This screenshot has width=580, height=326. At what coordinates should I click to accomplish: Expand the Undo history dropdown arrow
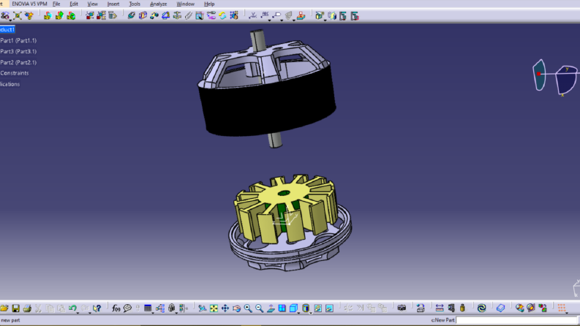pos(78,313)
